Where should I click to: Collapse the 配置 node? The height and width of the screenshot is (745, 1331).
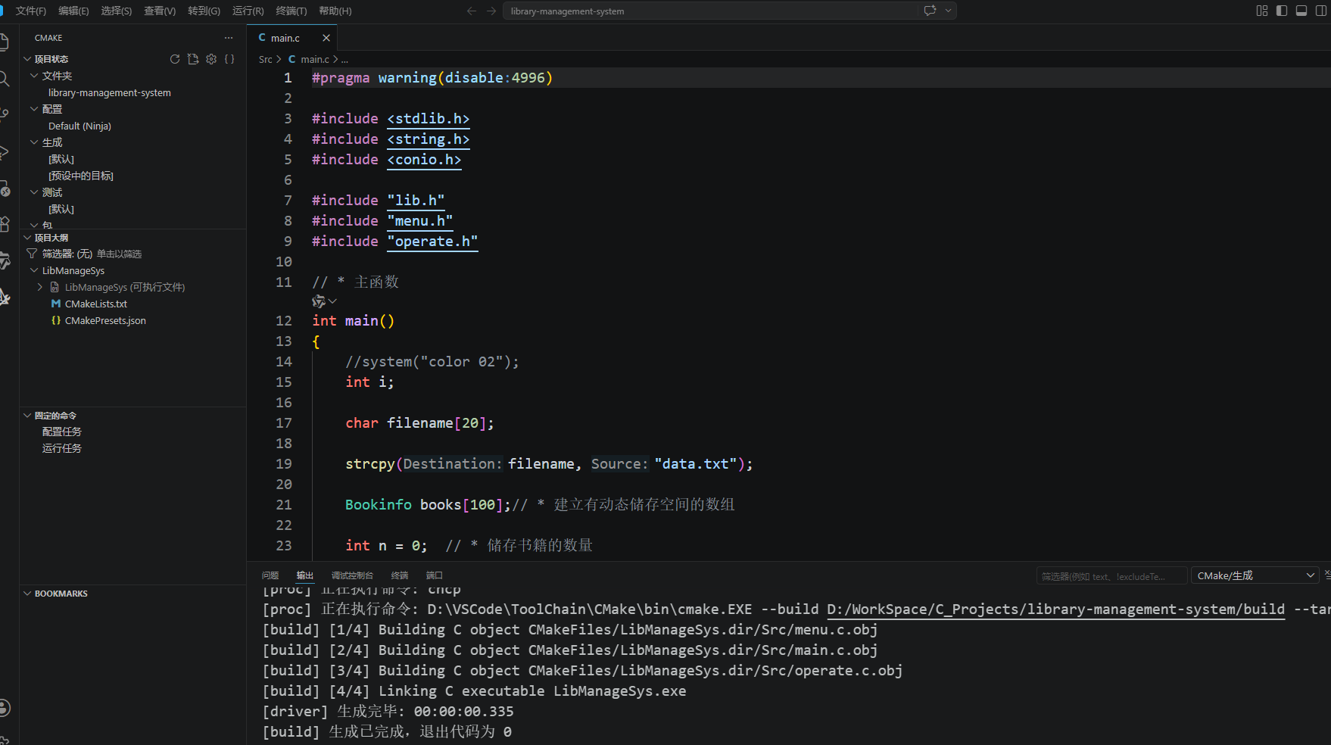[x=34, y=109]
